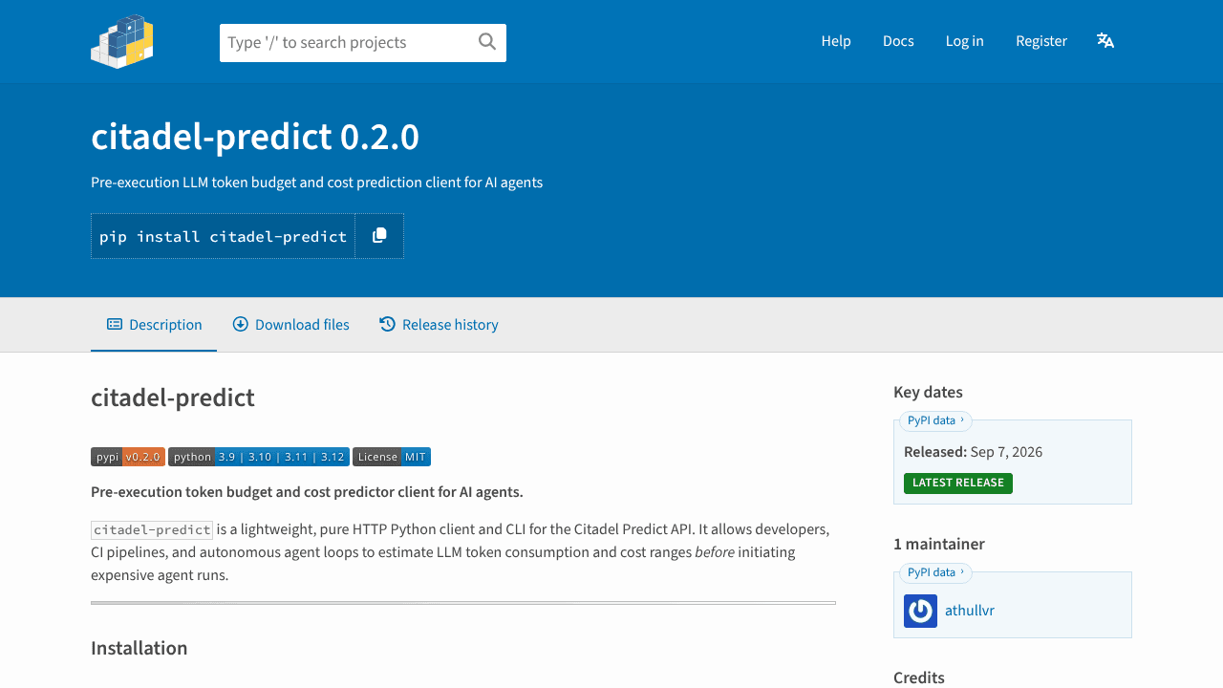Image resolution: width=1223 pixels, height=688 pixels.
Task: Click the citadel-predict 0.2.0 page title
Action: [255, 138]
